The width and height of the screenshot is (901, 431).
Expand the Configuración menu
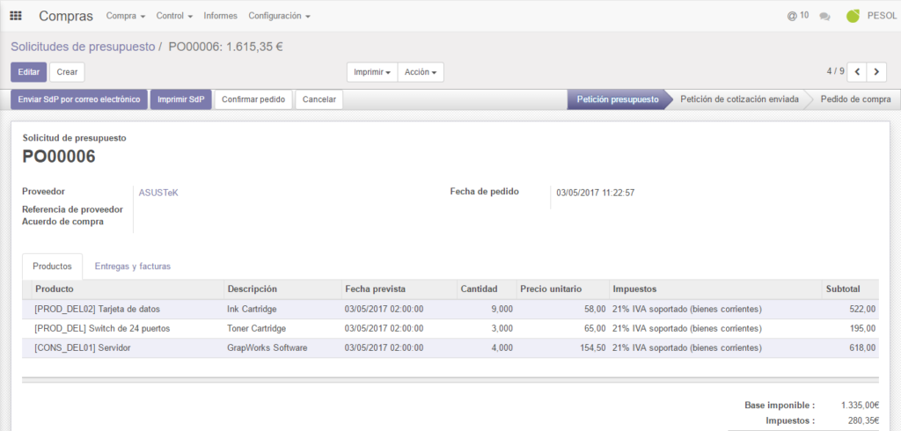pos(279,16)
